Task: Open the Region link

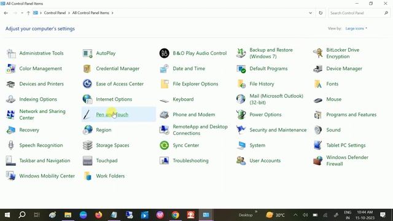Action: click(104, 130)
